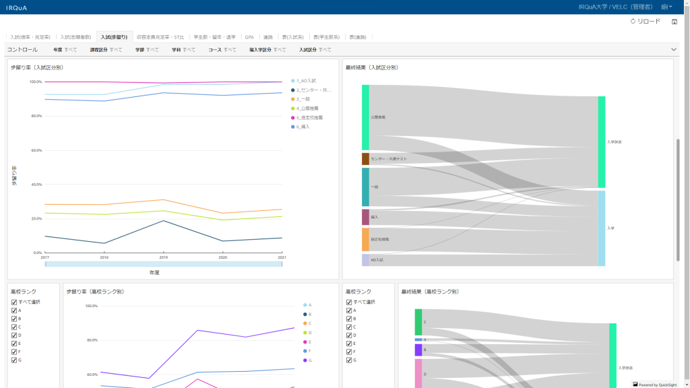The image size is (690, 388).
Task: Uncheck すべて選択 beside the 歩留り率 高校ランク chart
Action: coord(14,302)
